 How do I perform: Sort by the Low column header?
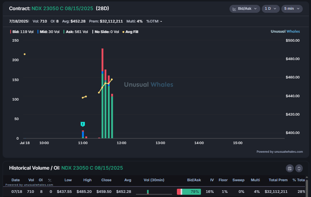tap(68, 180)
